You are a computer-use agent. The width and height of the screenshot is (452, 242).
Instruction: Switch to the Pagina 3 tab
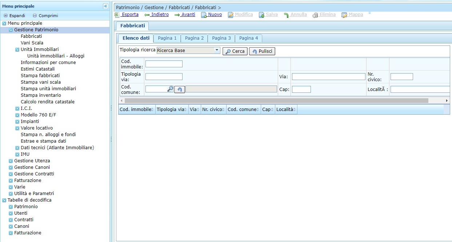tap(221, 38)
